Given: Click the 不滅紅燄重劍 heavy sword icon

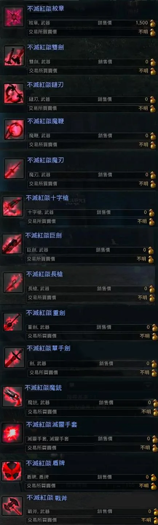Looking at the screenshot, I should pos(13,322).
